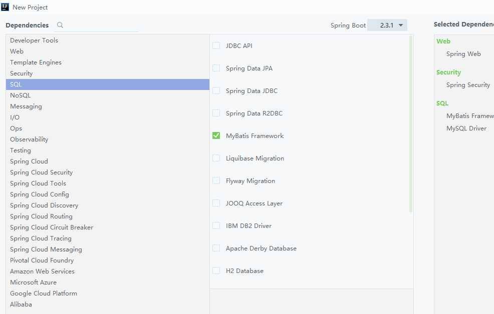Tick the Spring Data JPA checkbox
This screenshot has height=314, width=494.
216,68
